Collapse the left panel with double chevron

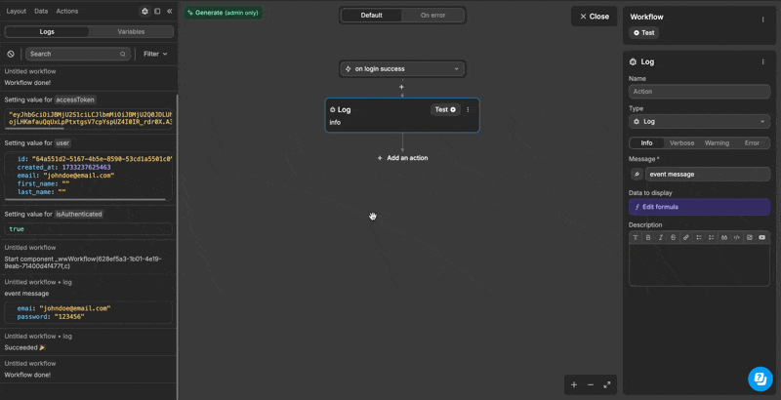169,11
